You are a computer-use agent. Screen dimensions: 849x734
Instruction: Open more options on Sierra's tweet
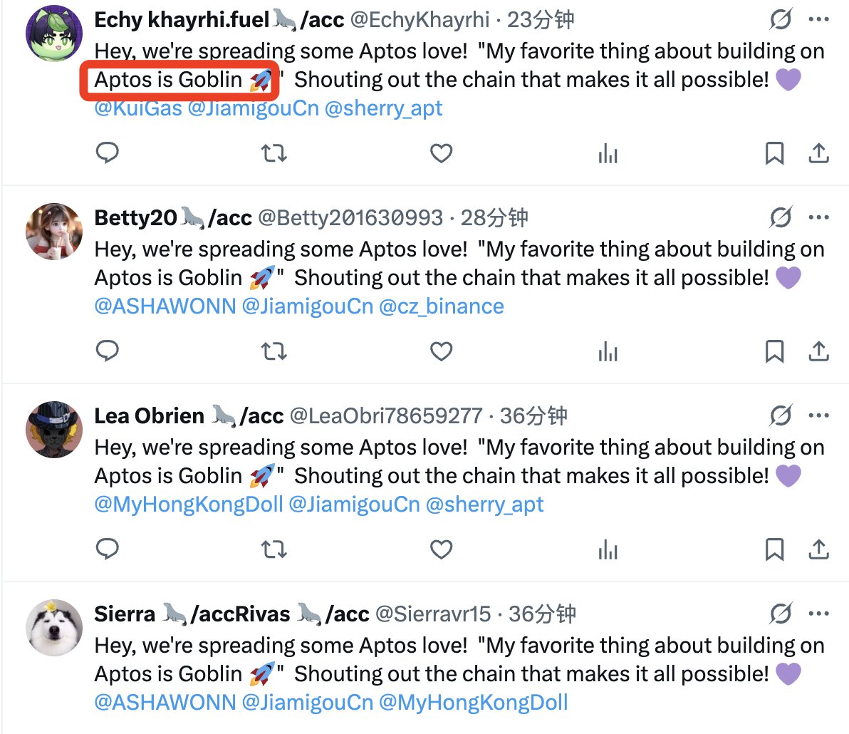[819, 614]
